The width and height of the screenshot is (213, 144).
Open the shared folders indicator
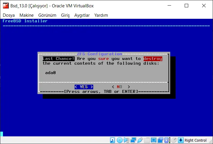pyautogui.click(x=147, y=140)
